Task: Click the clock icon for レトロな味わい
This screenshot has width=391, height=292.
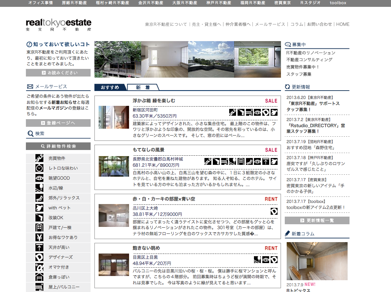Action: [x=39, y=168]
